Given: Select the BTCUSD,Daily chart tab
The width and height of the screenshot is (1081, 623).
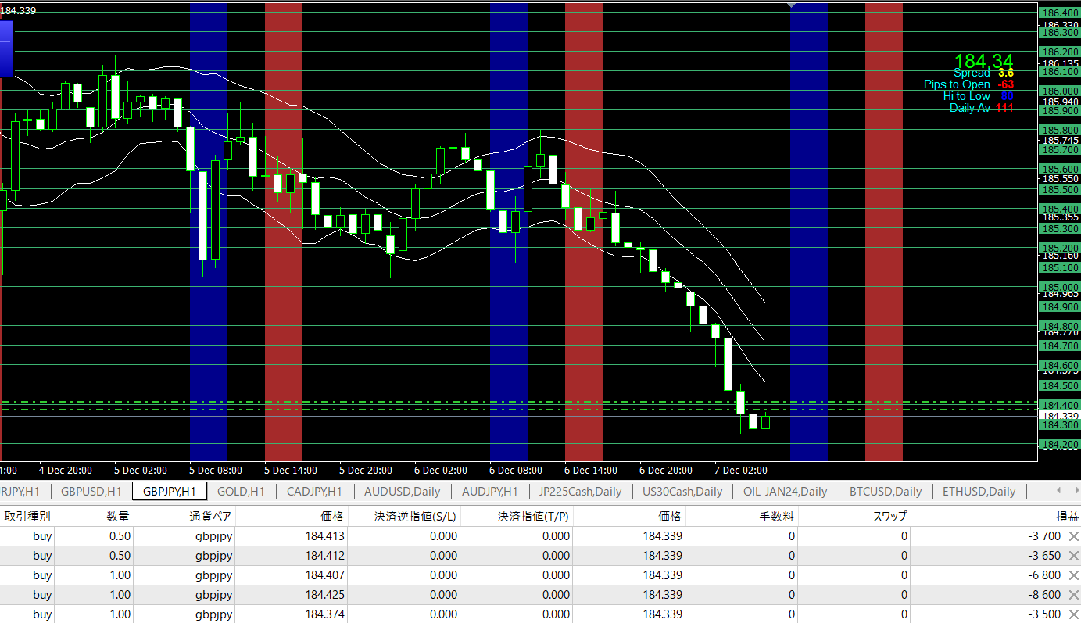Looking at the screenshot, I should 885,492.
